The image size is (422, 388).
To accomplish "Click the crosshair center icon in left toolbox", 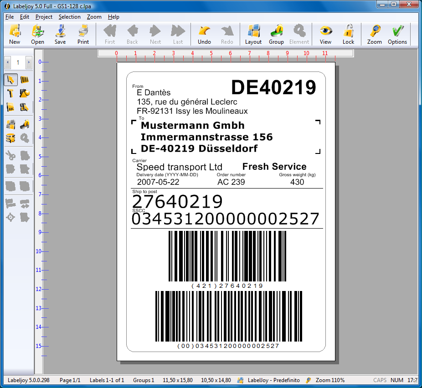I will pos(11,217).
